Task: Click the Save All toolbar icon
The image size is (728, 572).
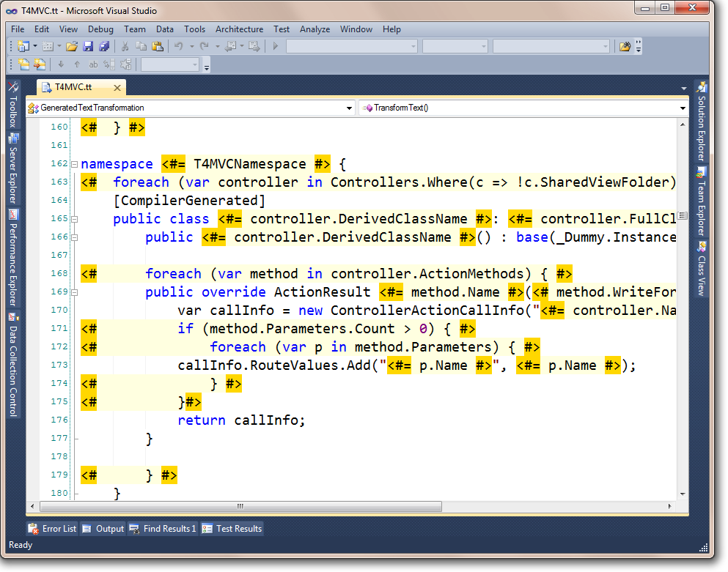Action: point(103,46)
